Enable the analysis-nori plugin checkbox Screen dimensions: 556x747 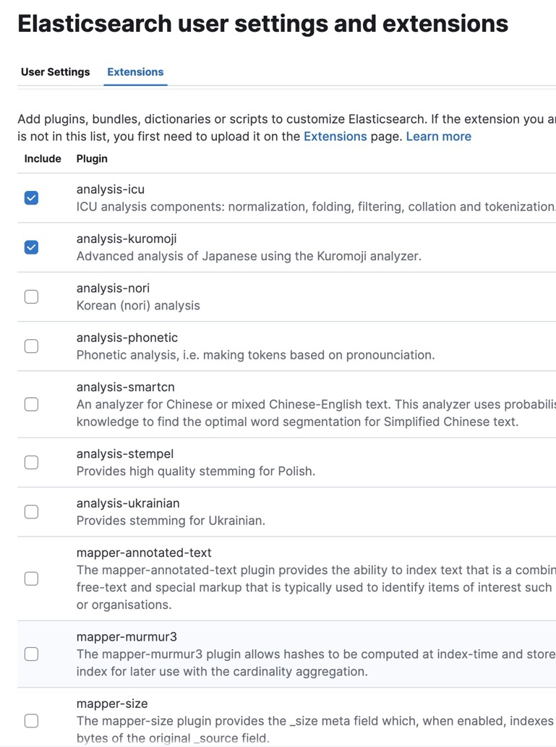[31, 296]
